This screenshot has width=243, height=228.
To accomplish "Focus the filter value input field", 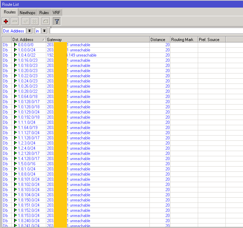I will tap(146, 31).
